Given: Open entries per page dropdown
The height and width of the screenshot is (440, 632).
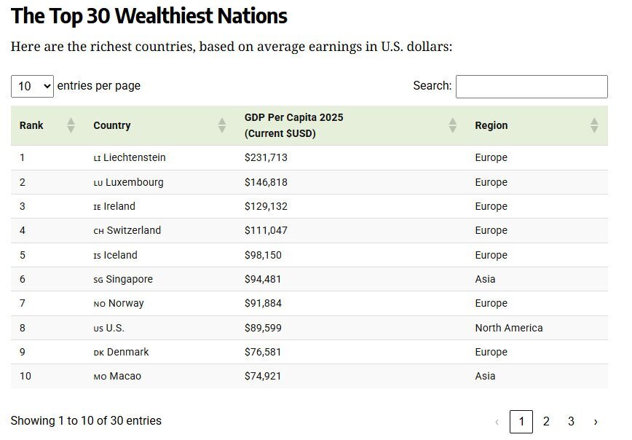Looking at the screenshot, I should coord(33,86).
